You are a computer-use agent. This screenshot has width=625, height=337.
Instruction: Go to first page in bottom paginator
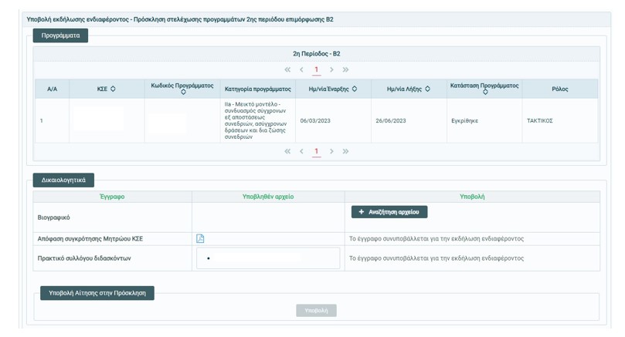point(287,152)
